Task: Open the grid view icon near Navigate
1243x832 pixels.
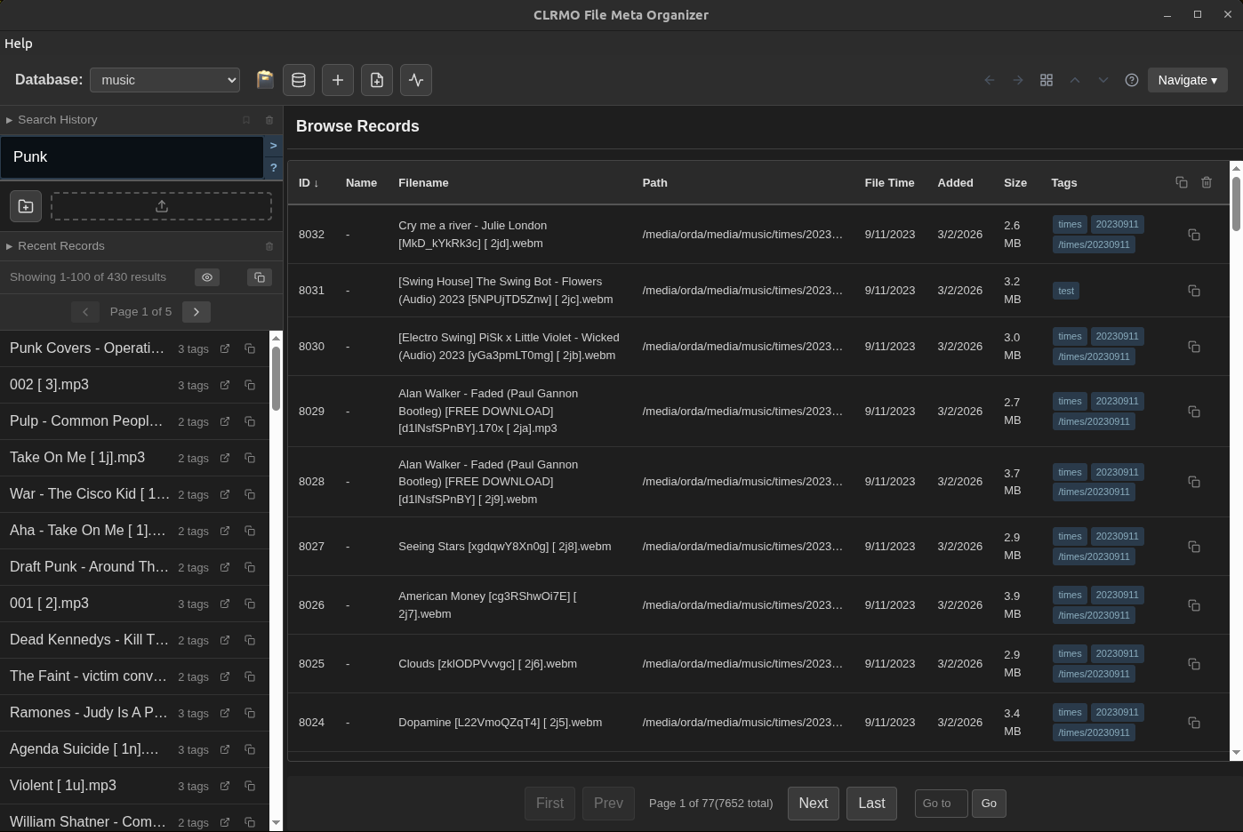Action: [1047, 80]
